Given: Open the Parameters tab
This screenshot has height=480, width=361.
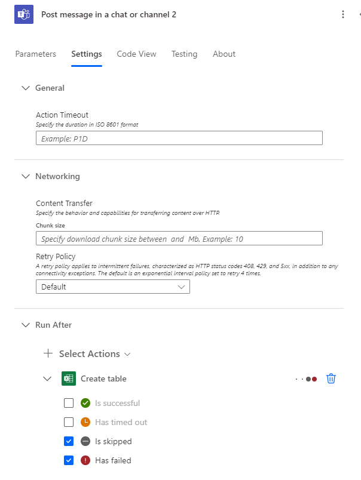Looking at the screenshot, I should tap(36, 54).
